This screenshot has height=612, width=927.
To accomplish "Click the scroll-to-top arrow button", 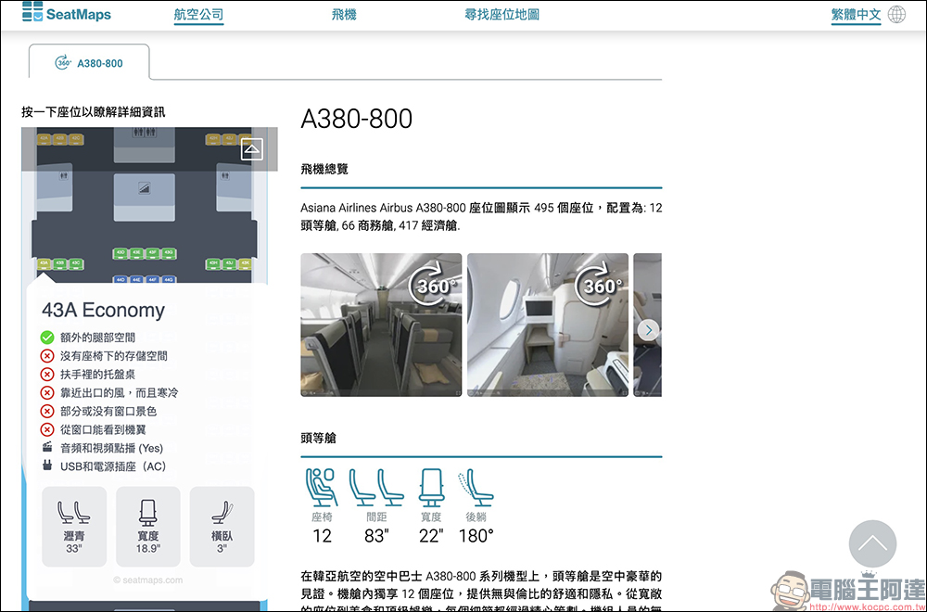I will 872,545.
